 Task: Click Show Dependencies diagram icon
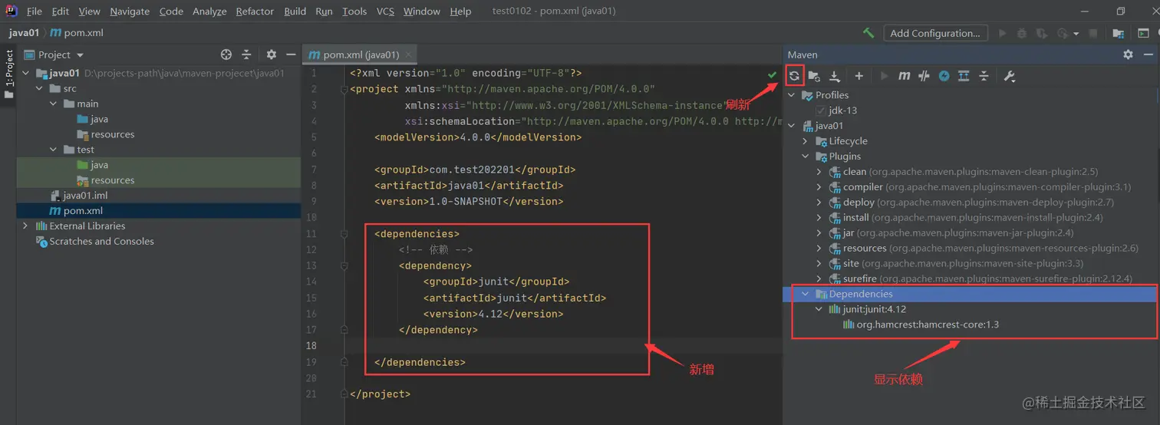point(964,76)
